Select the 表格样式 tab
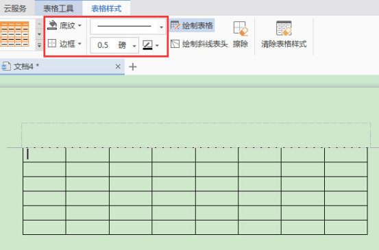Image resolution: width=379 pixels, height=250 pixels. (x=106, y=9)
